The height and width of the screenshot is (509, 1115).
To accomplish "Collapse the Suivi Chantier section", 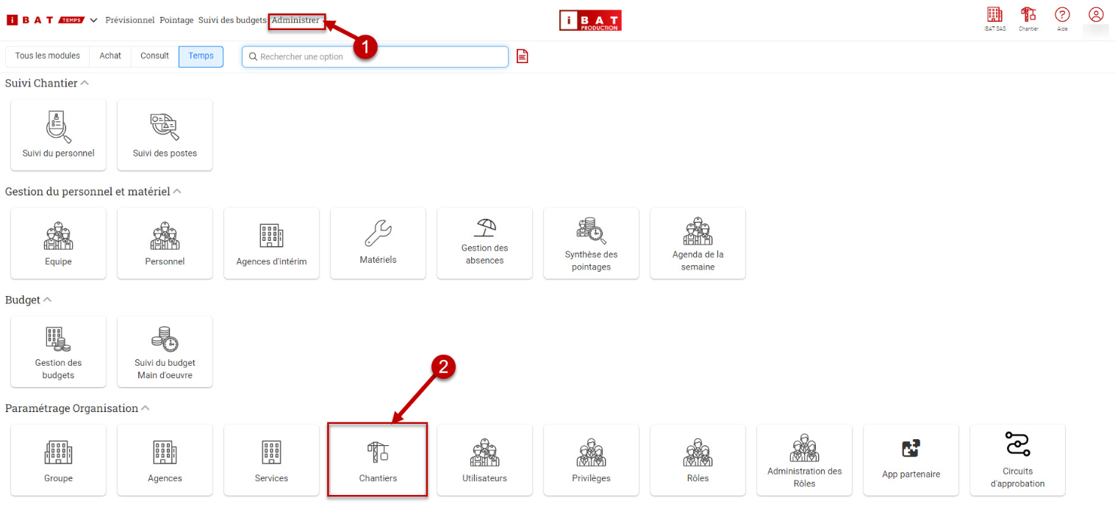I will 85,83.
